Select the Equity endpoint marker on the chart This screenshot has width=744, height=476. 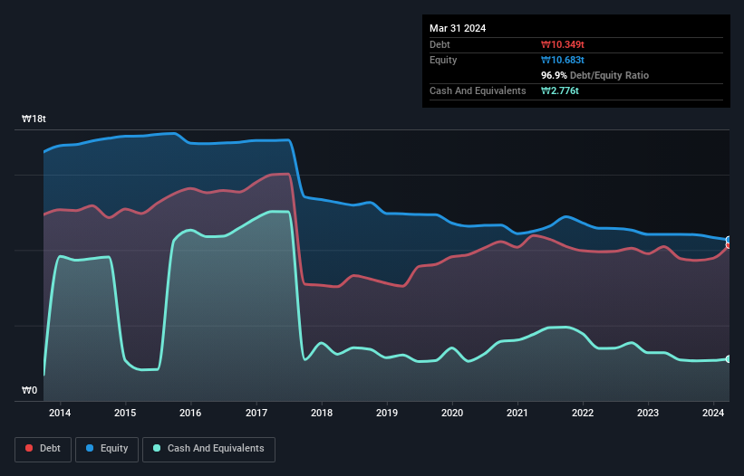(x=729, y=240)
